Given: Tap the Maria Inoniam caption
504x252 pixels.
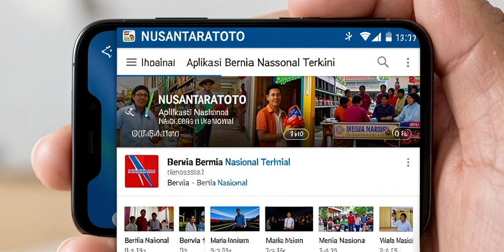Looking at the screenshot, I should [x=229, y=240].
